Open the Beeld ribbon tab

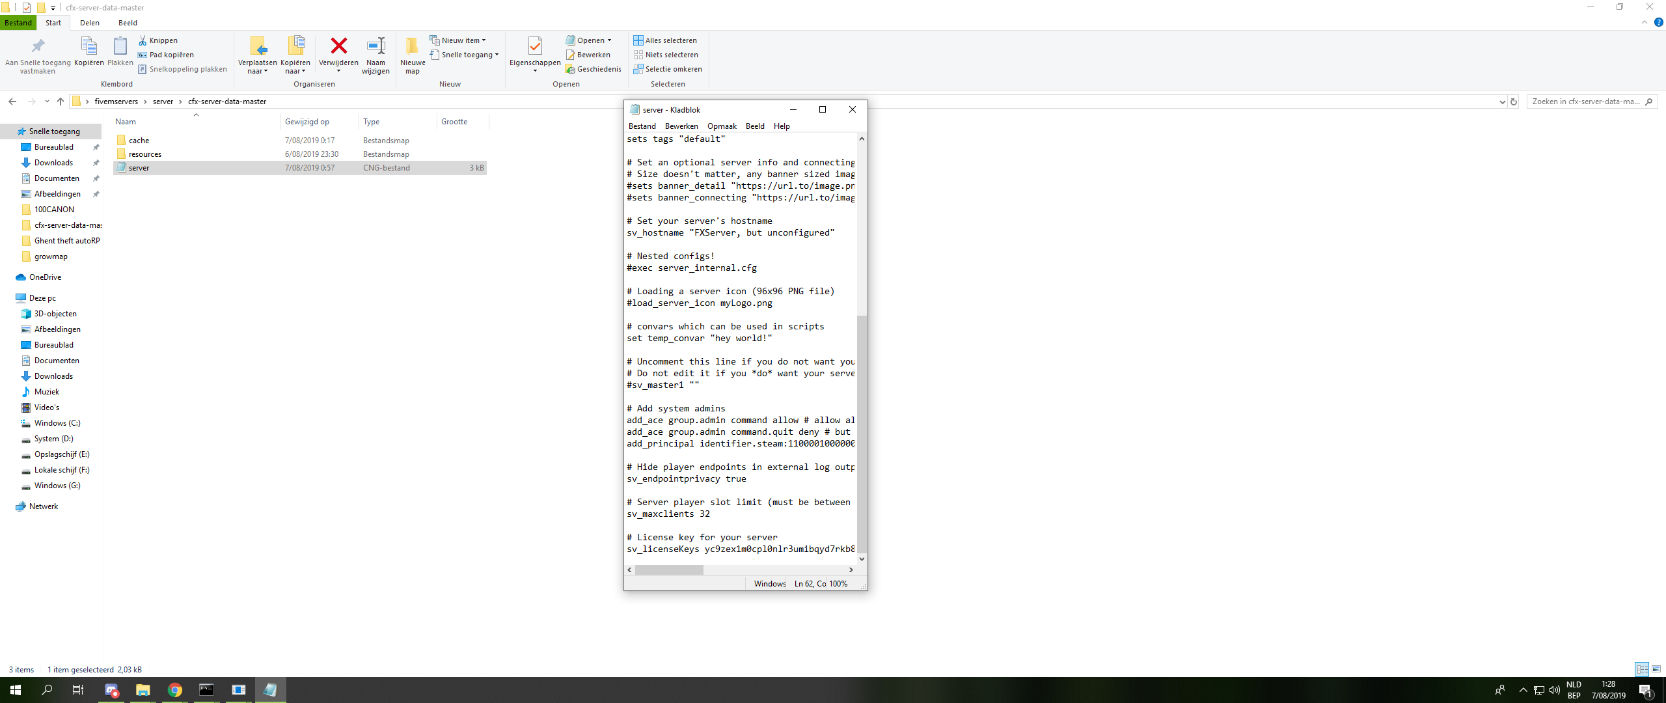(x=128, y=23)
